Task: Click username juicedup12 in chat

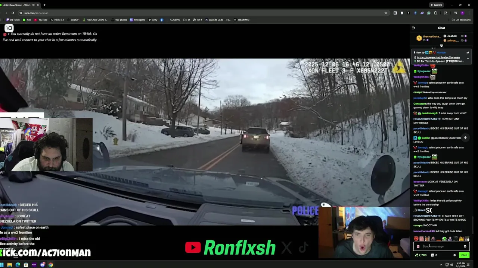Action: (420, 98)
